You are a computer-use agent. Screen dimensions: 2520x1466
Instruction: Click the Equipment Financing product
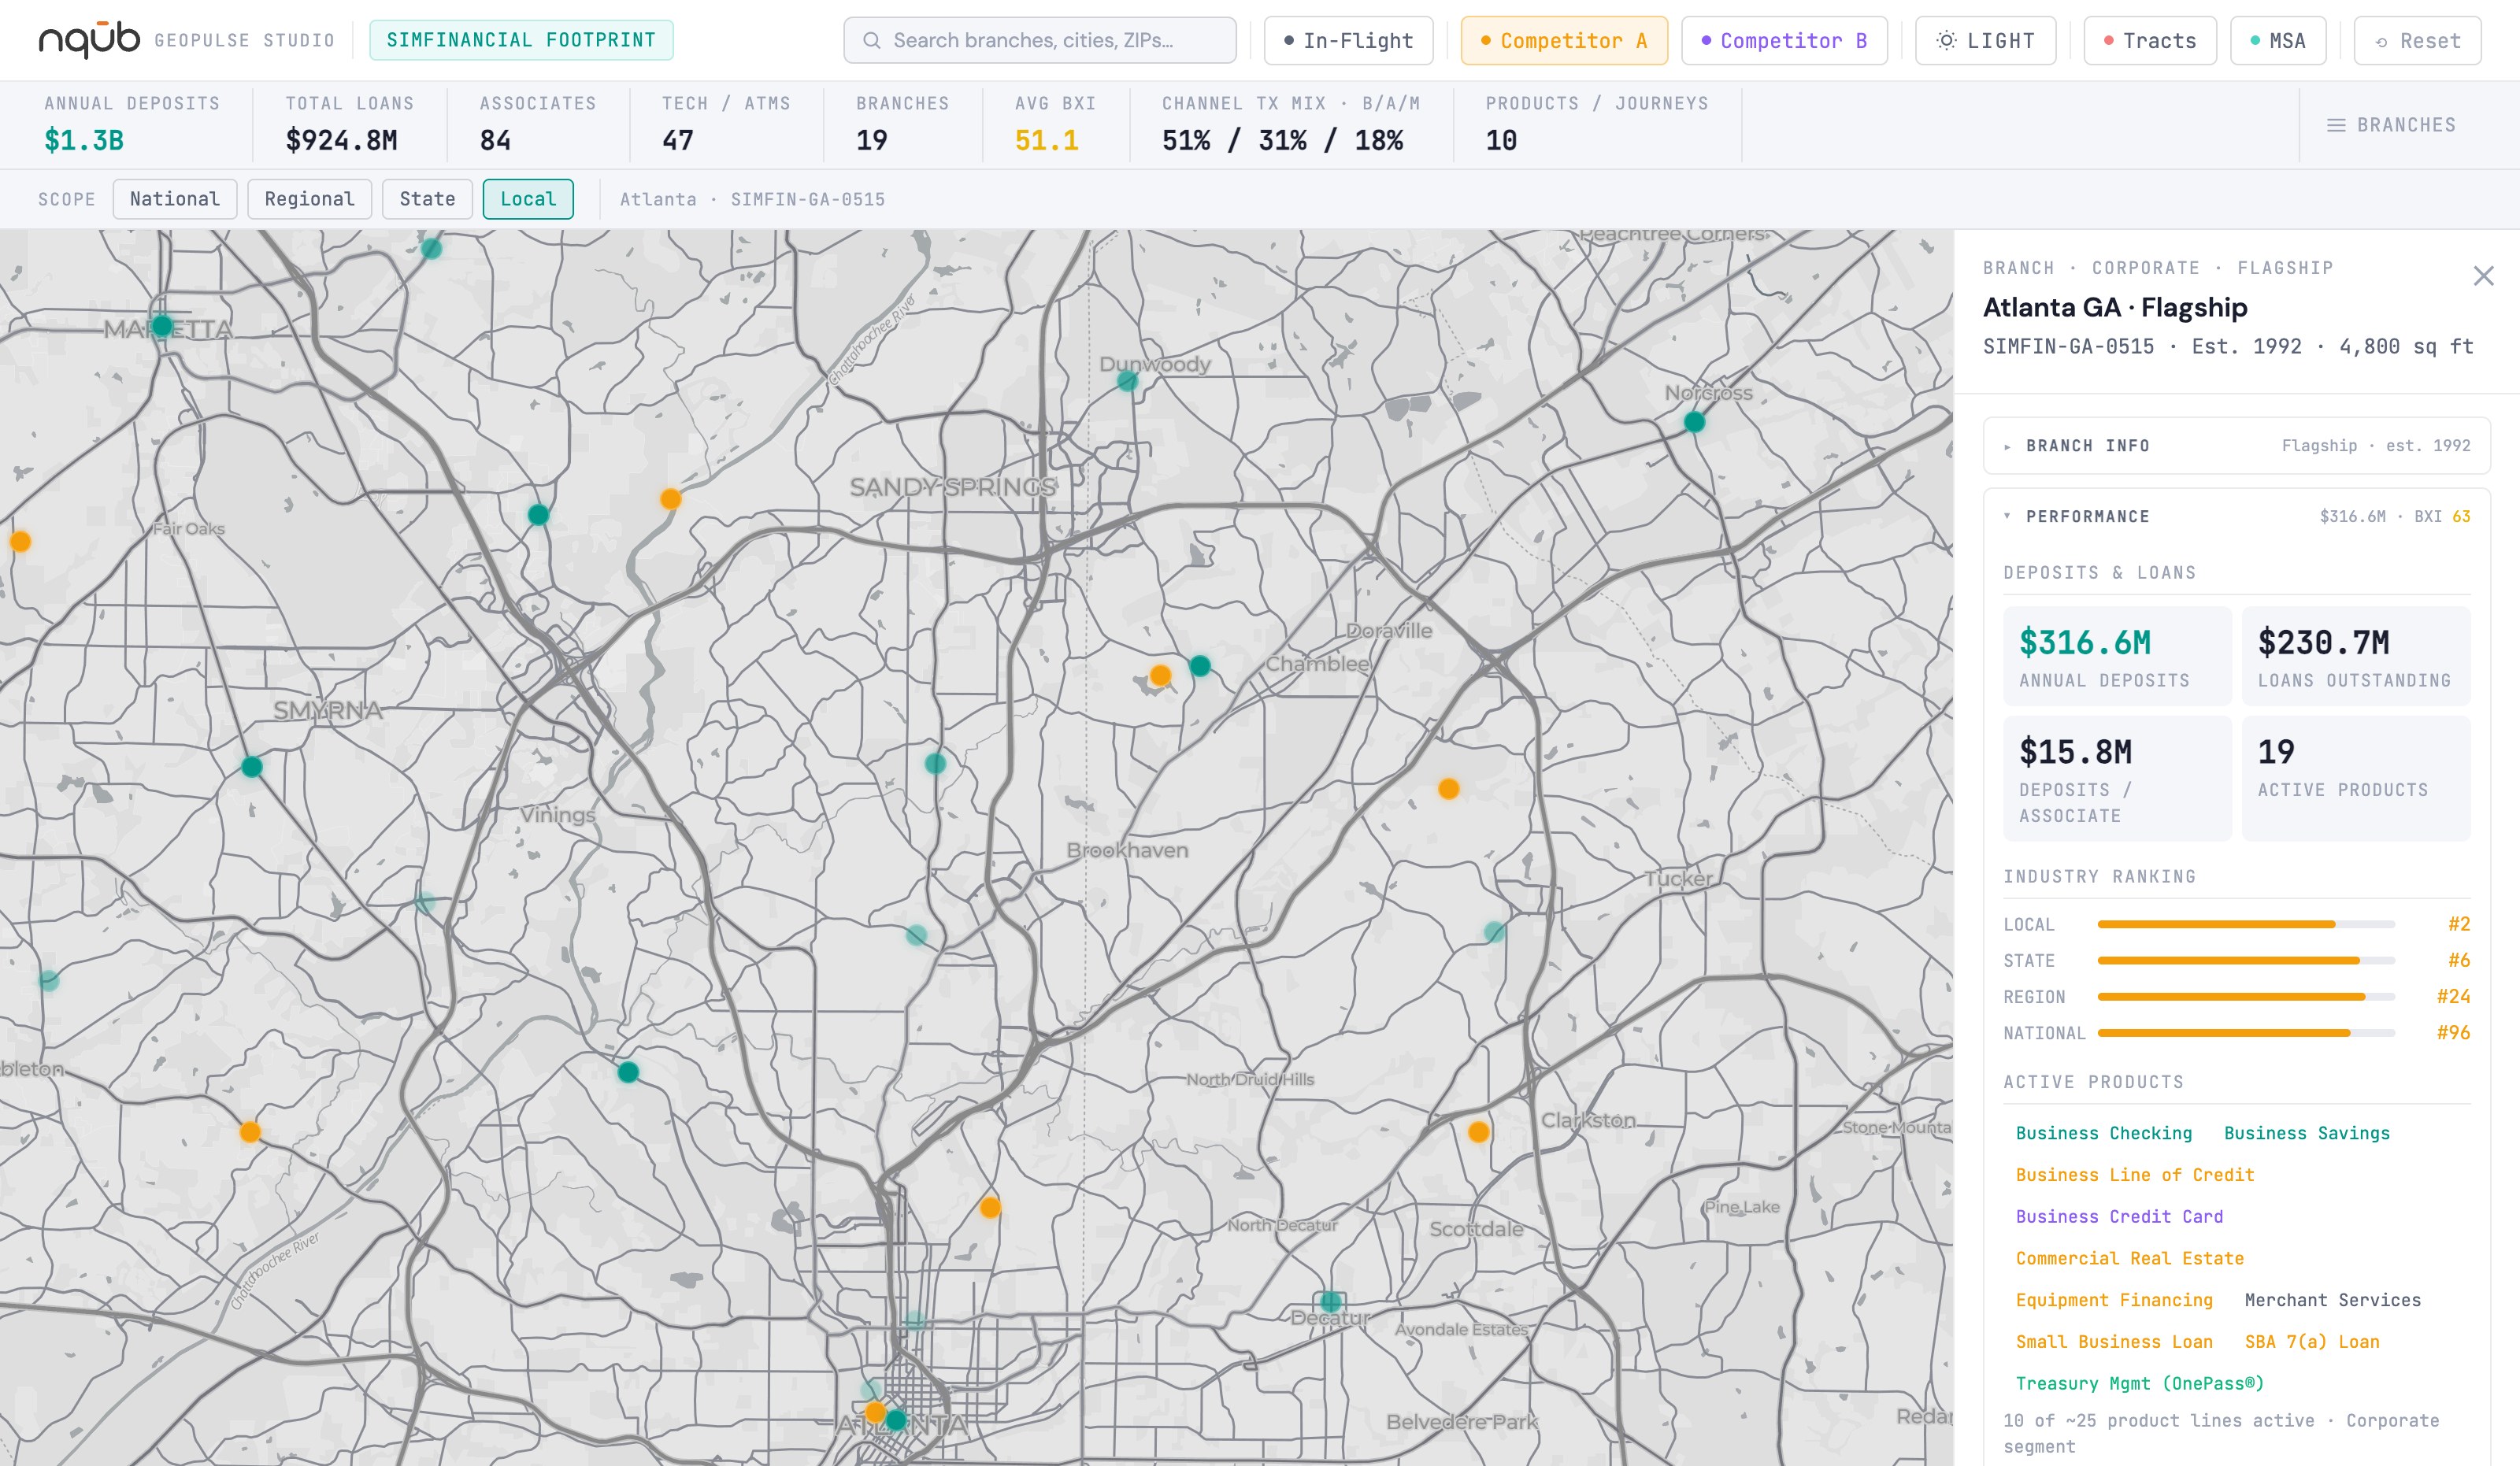[2114, 1300]
